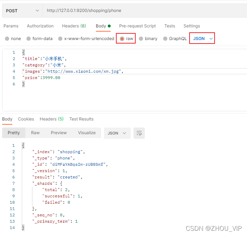The width and height of the screenshot is (247, 235).
Task: Switch to the Tests tab
Action: click(x=169, y=26)
